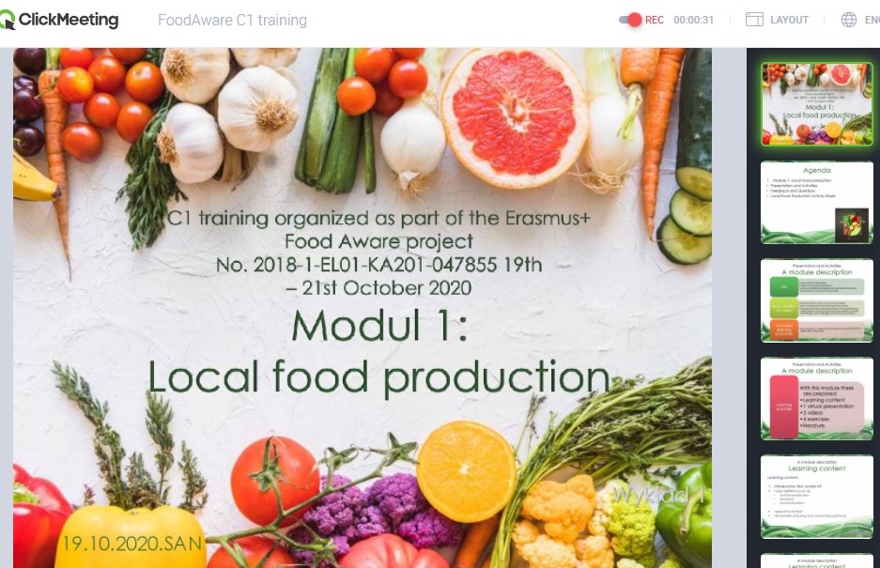This screenshot has height=568, width=880.
Task: Click the ClickMeeting logo icon
Action: 8,21
